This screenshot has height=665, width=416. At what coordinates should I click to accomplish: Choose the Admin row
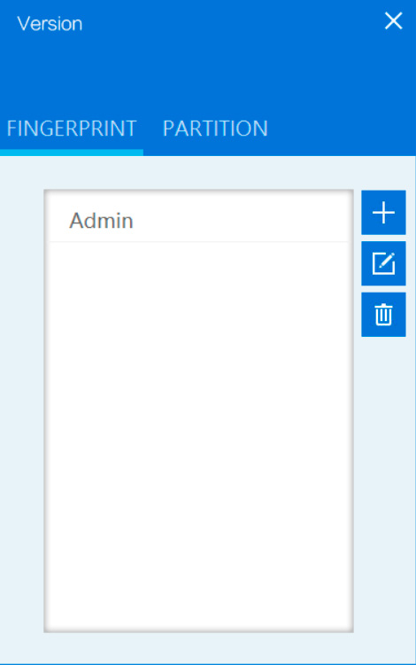click(198, 221)
